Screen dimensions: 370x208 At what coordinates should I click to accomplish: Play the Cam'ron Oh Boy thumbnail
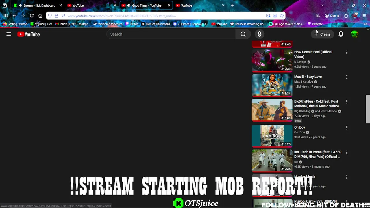click(272, 135)
